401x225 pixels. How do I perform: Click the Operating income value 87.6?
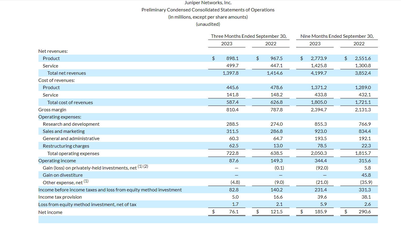click(x=233, y=161)
